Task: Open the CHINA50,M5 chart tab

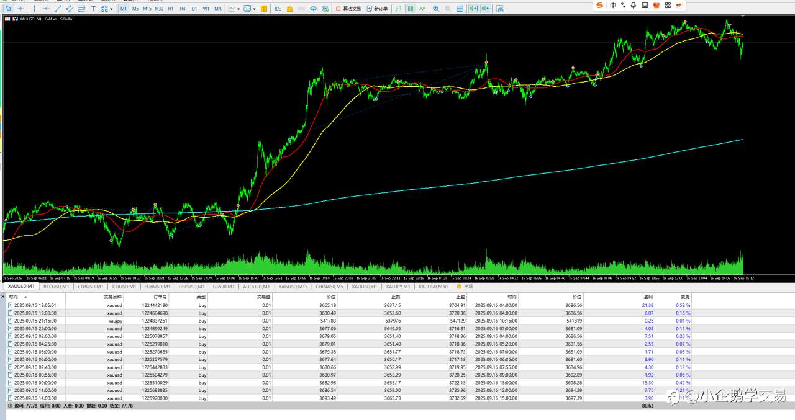Action: 329,287
